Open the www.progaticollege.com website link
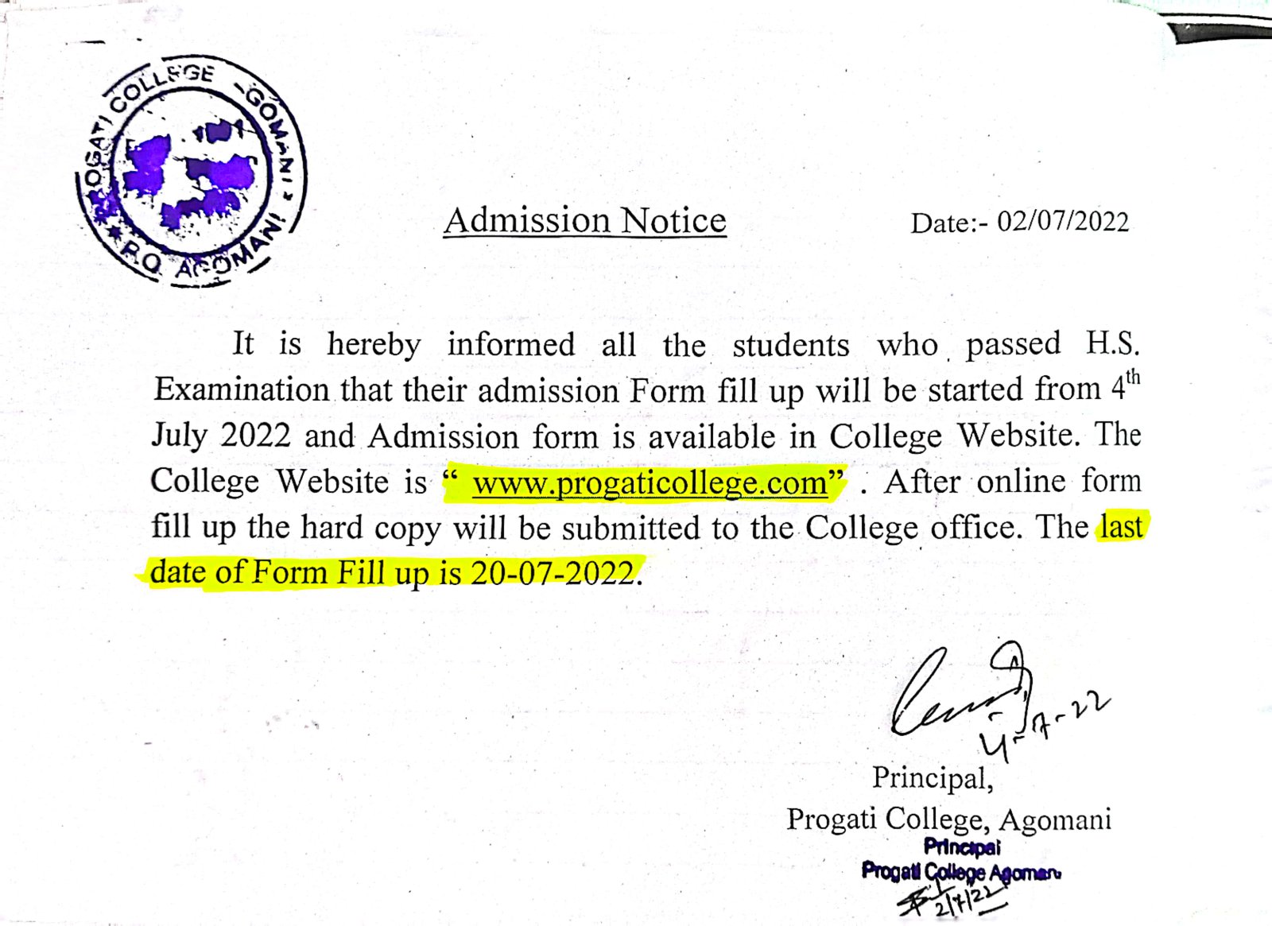The image size is (1272, 926). tap(650, 482)
